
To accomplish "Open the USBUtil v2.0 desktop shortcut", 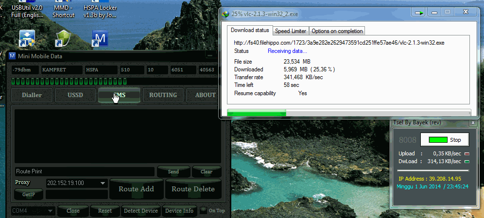I will point(27,10).
